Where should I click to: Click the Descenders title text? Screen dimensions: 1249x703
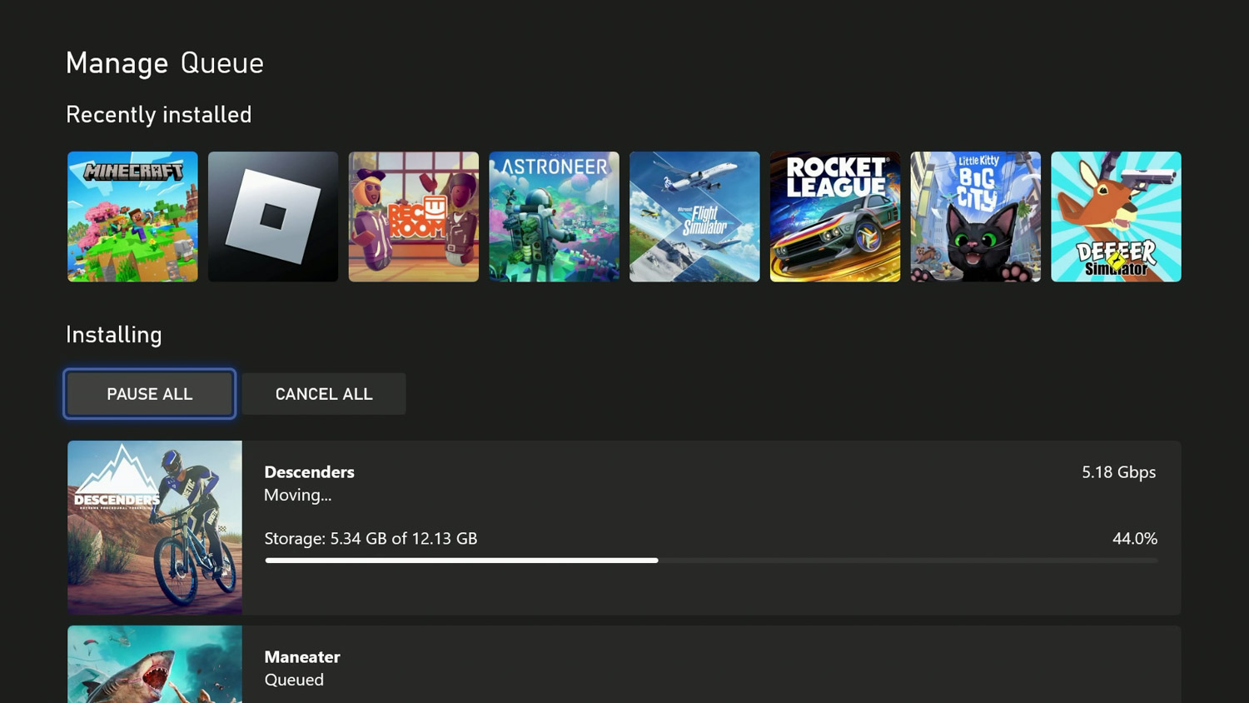coord(309,472)
